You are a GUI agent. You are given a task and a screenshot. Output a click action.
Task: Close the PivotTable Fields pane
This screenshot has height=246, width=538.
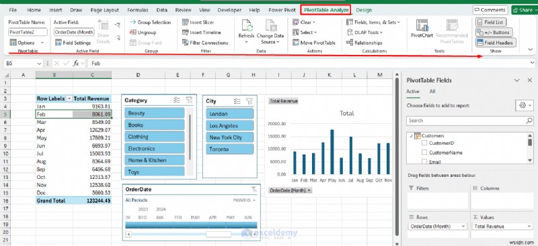(x=529, y=80)
